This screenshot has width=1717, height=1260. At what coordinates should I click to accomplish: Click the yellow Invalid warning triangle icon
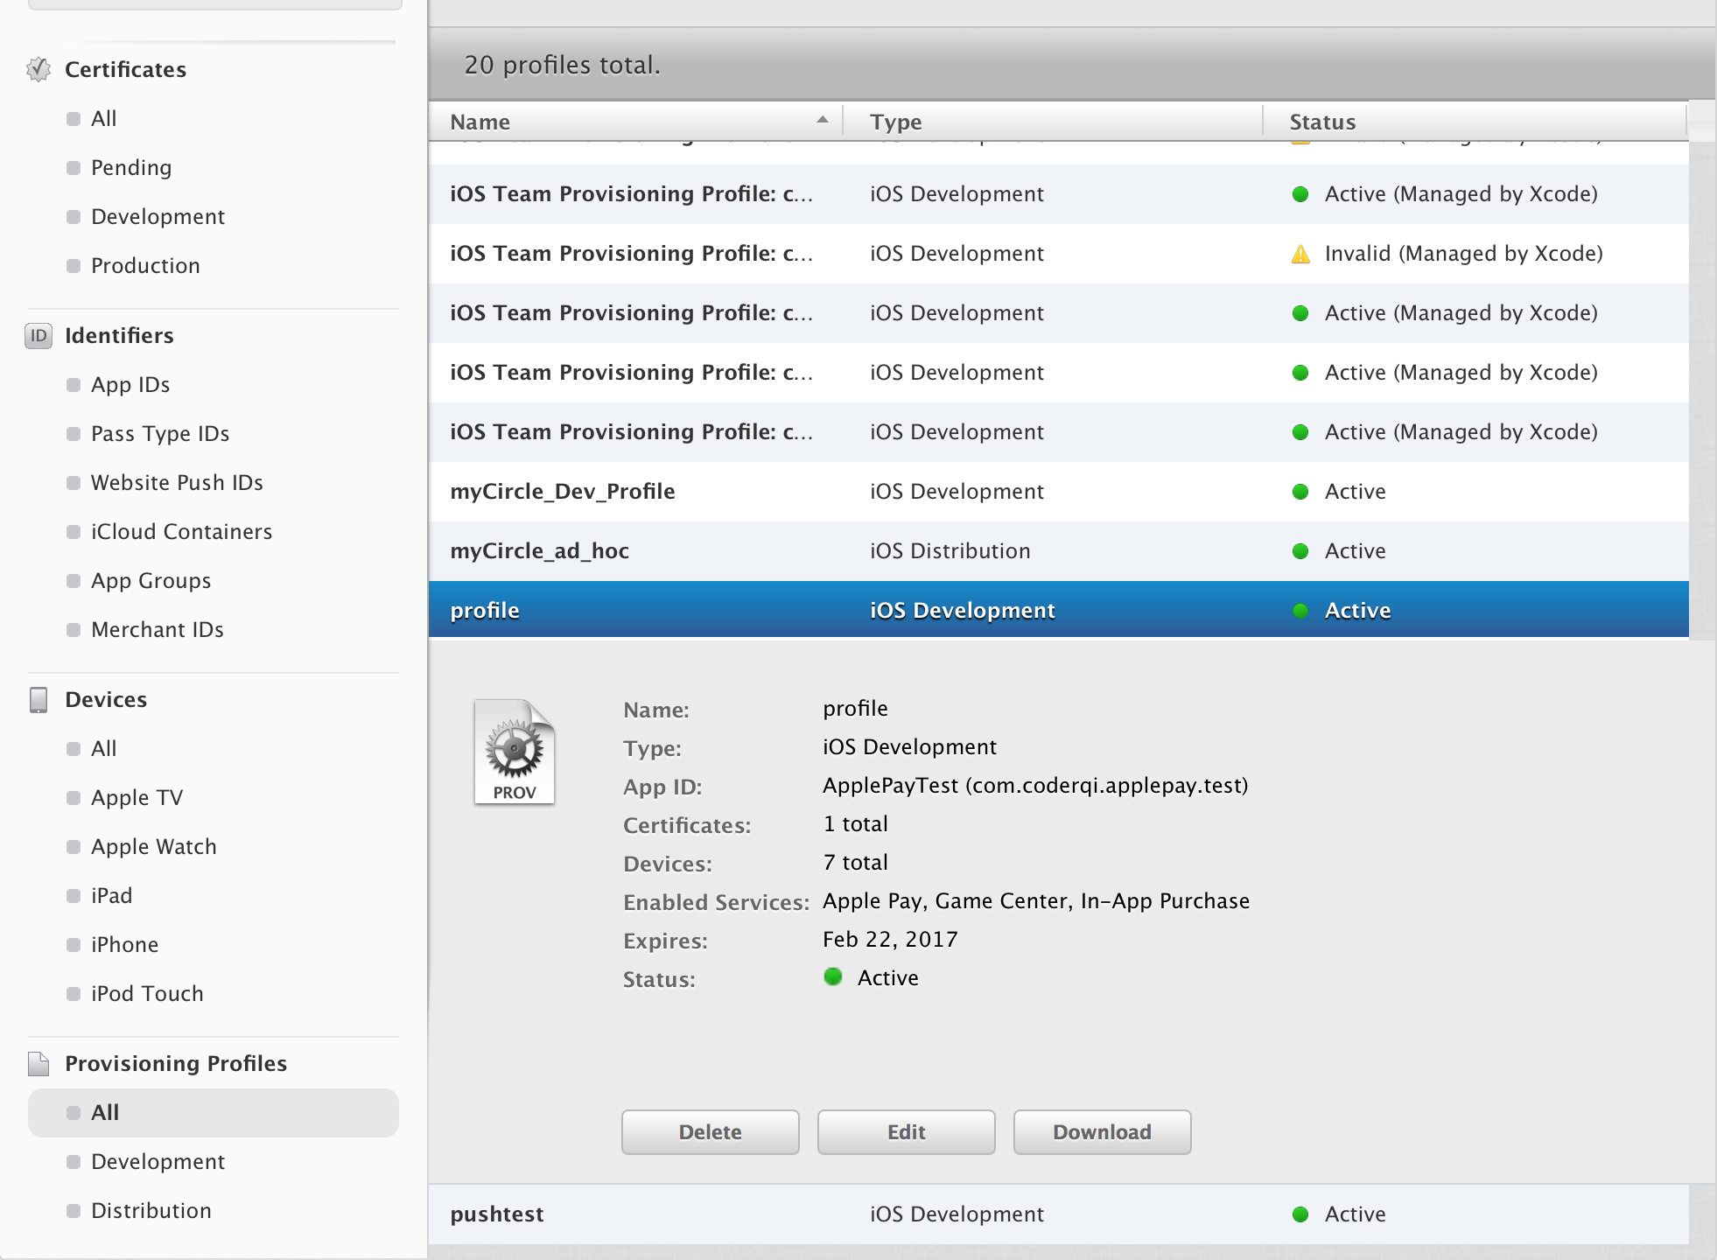(1300, 254)
